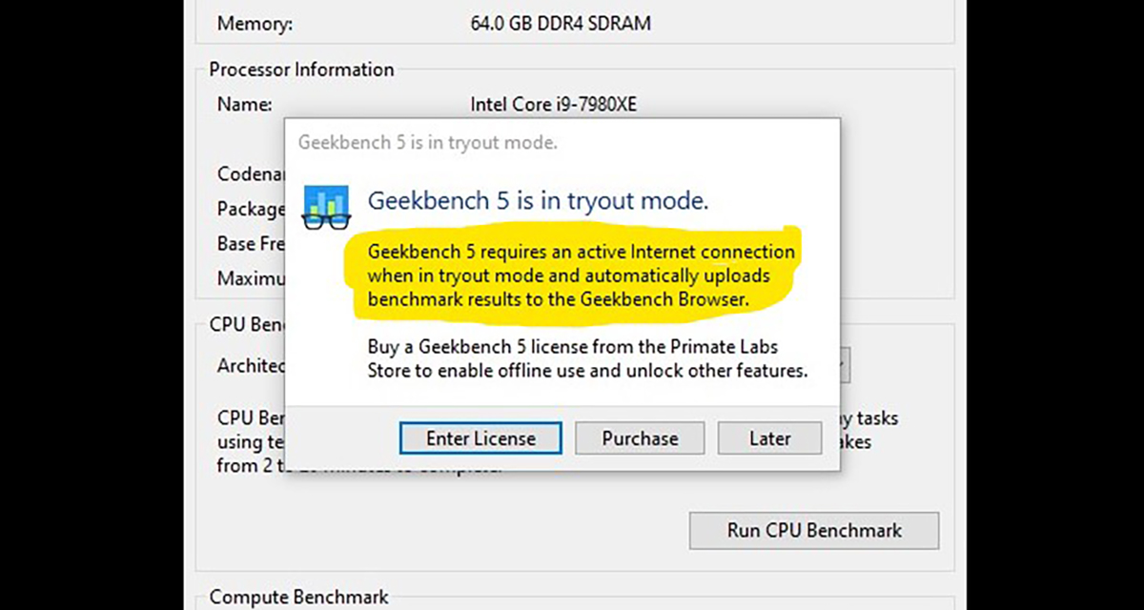1144x610 pixels.
Task: Click the Memory label
Action: [x=255, y=23]
